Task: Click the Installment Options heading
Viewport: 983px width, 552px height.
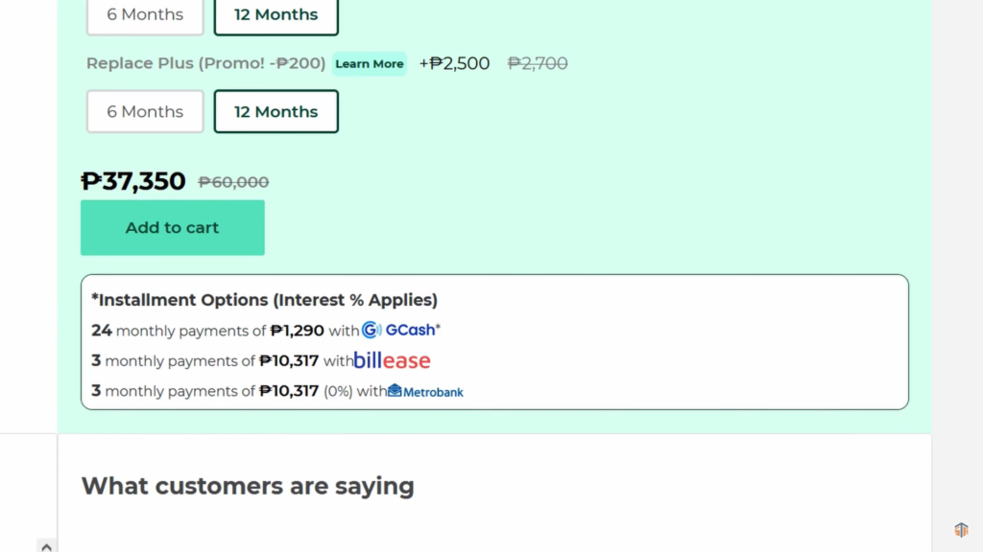Action: pos(265,300)
